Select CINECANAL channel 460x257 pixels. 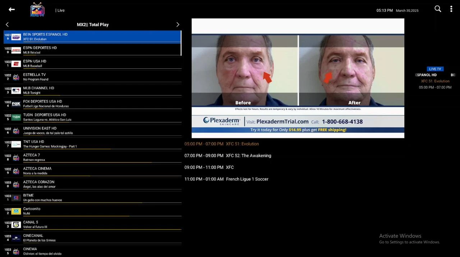pyautogui.click(x=92, y=238)
